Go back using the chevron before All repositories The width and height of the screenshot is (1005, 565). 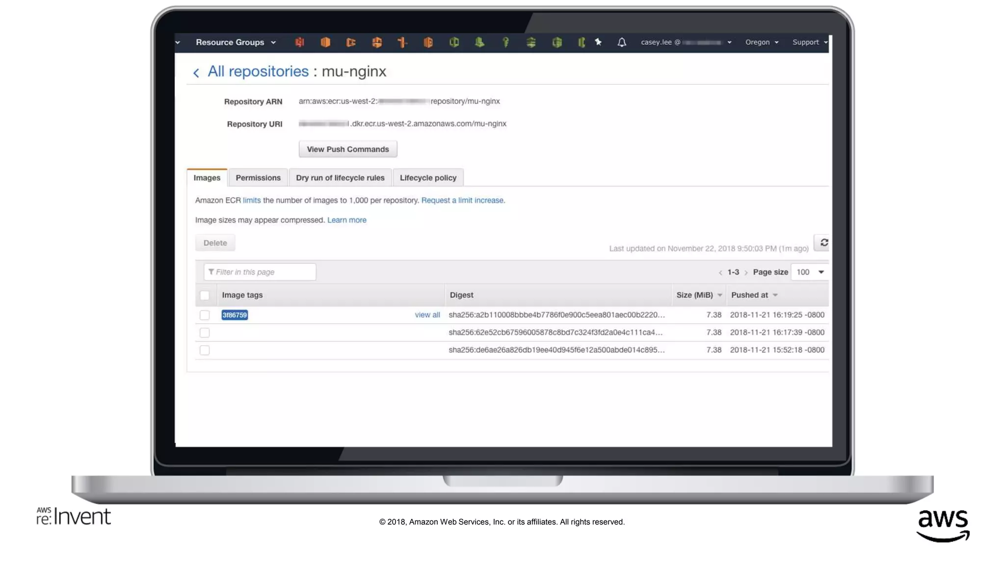[x=196, y=73]
